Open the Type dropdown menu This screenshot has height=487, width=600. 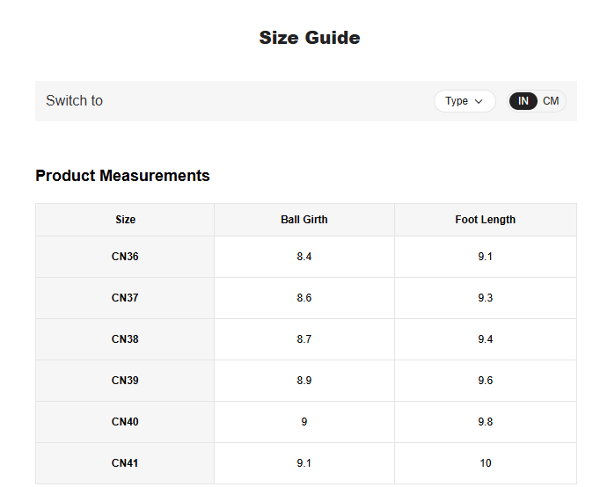coord(464,101)
